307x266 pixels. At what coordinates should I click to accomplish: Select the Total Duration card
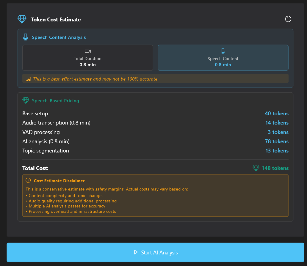pos(88,58)
